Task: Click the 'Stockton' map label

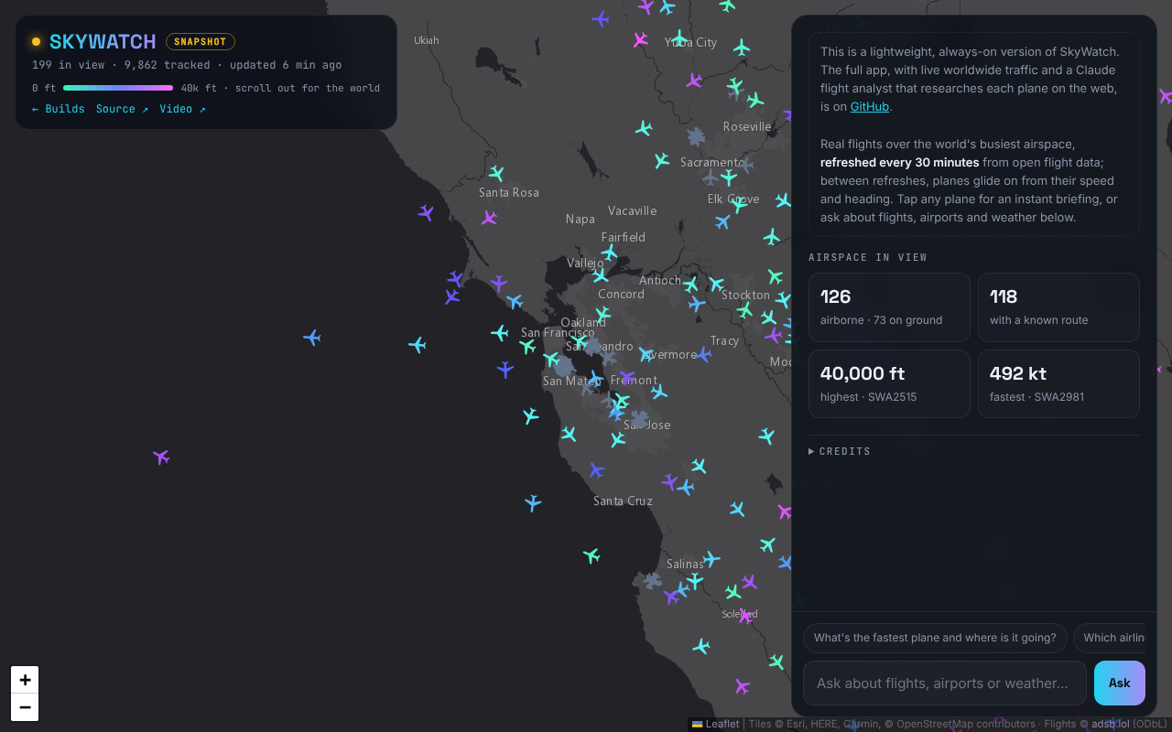Action: click(x=745, y=295)
